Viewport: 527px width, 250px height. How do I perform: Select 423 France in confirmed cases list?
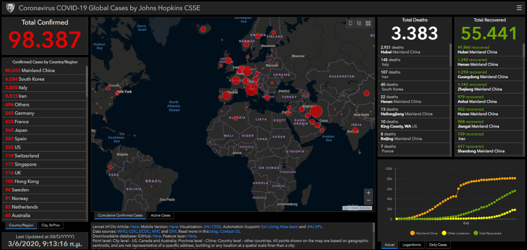tap(44, 122)
